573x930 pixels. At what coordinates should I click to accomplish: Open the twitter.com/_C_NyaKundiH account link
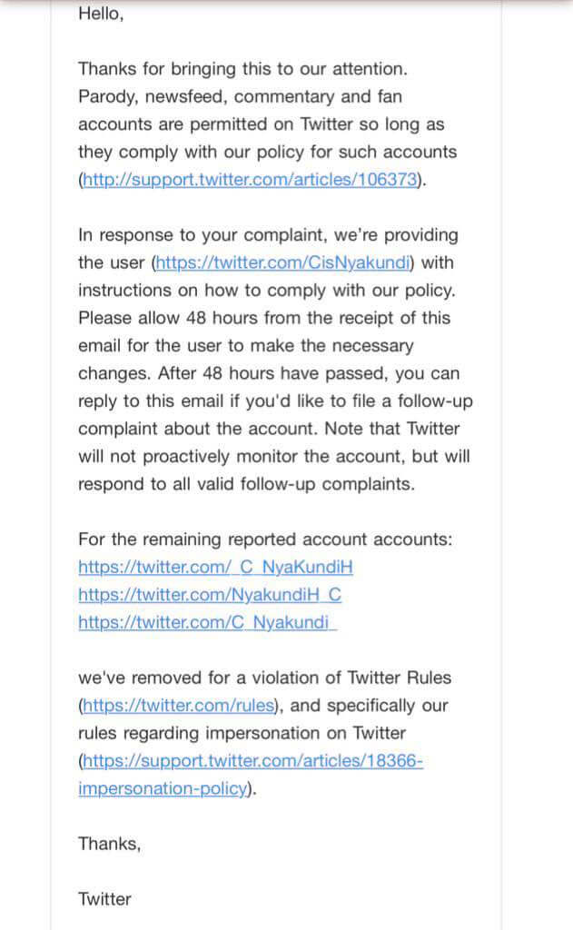click(x=215, y=567)
